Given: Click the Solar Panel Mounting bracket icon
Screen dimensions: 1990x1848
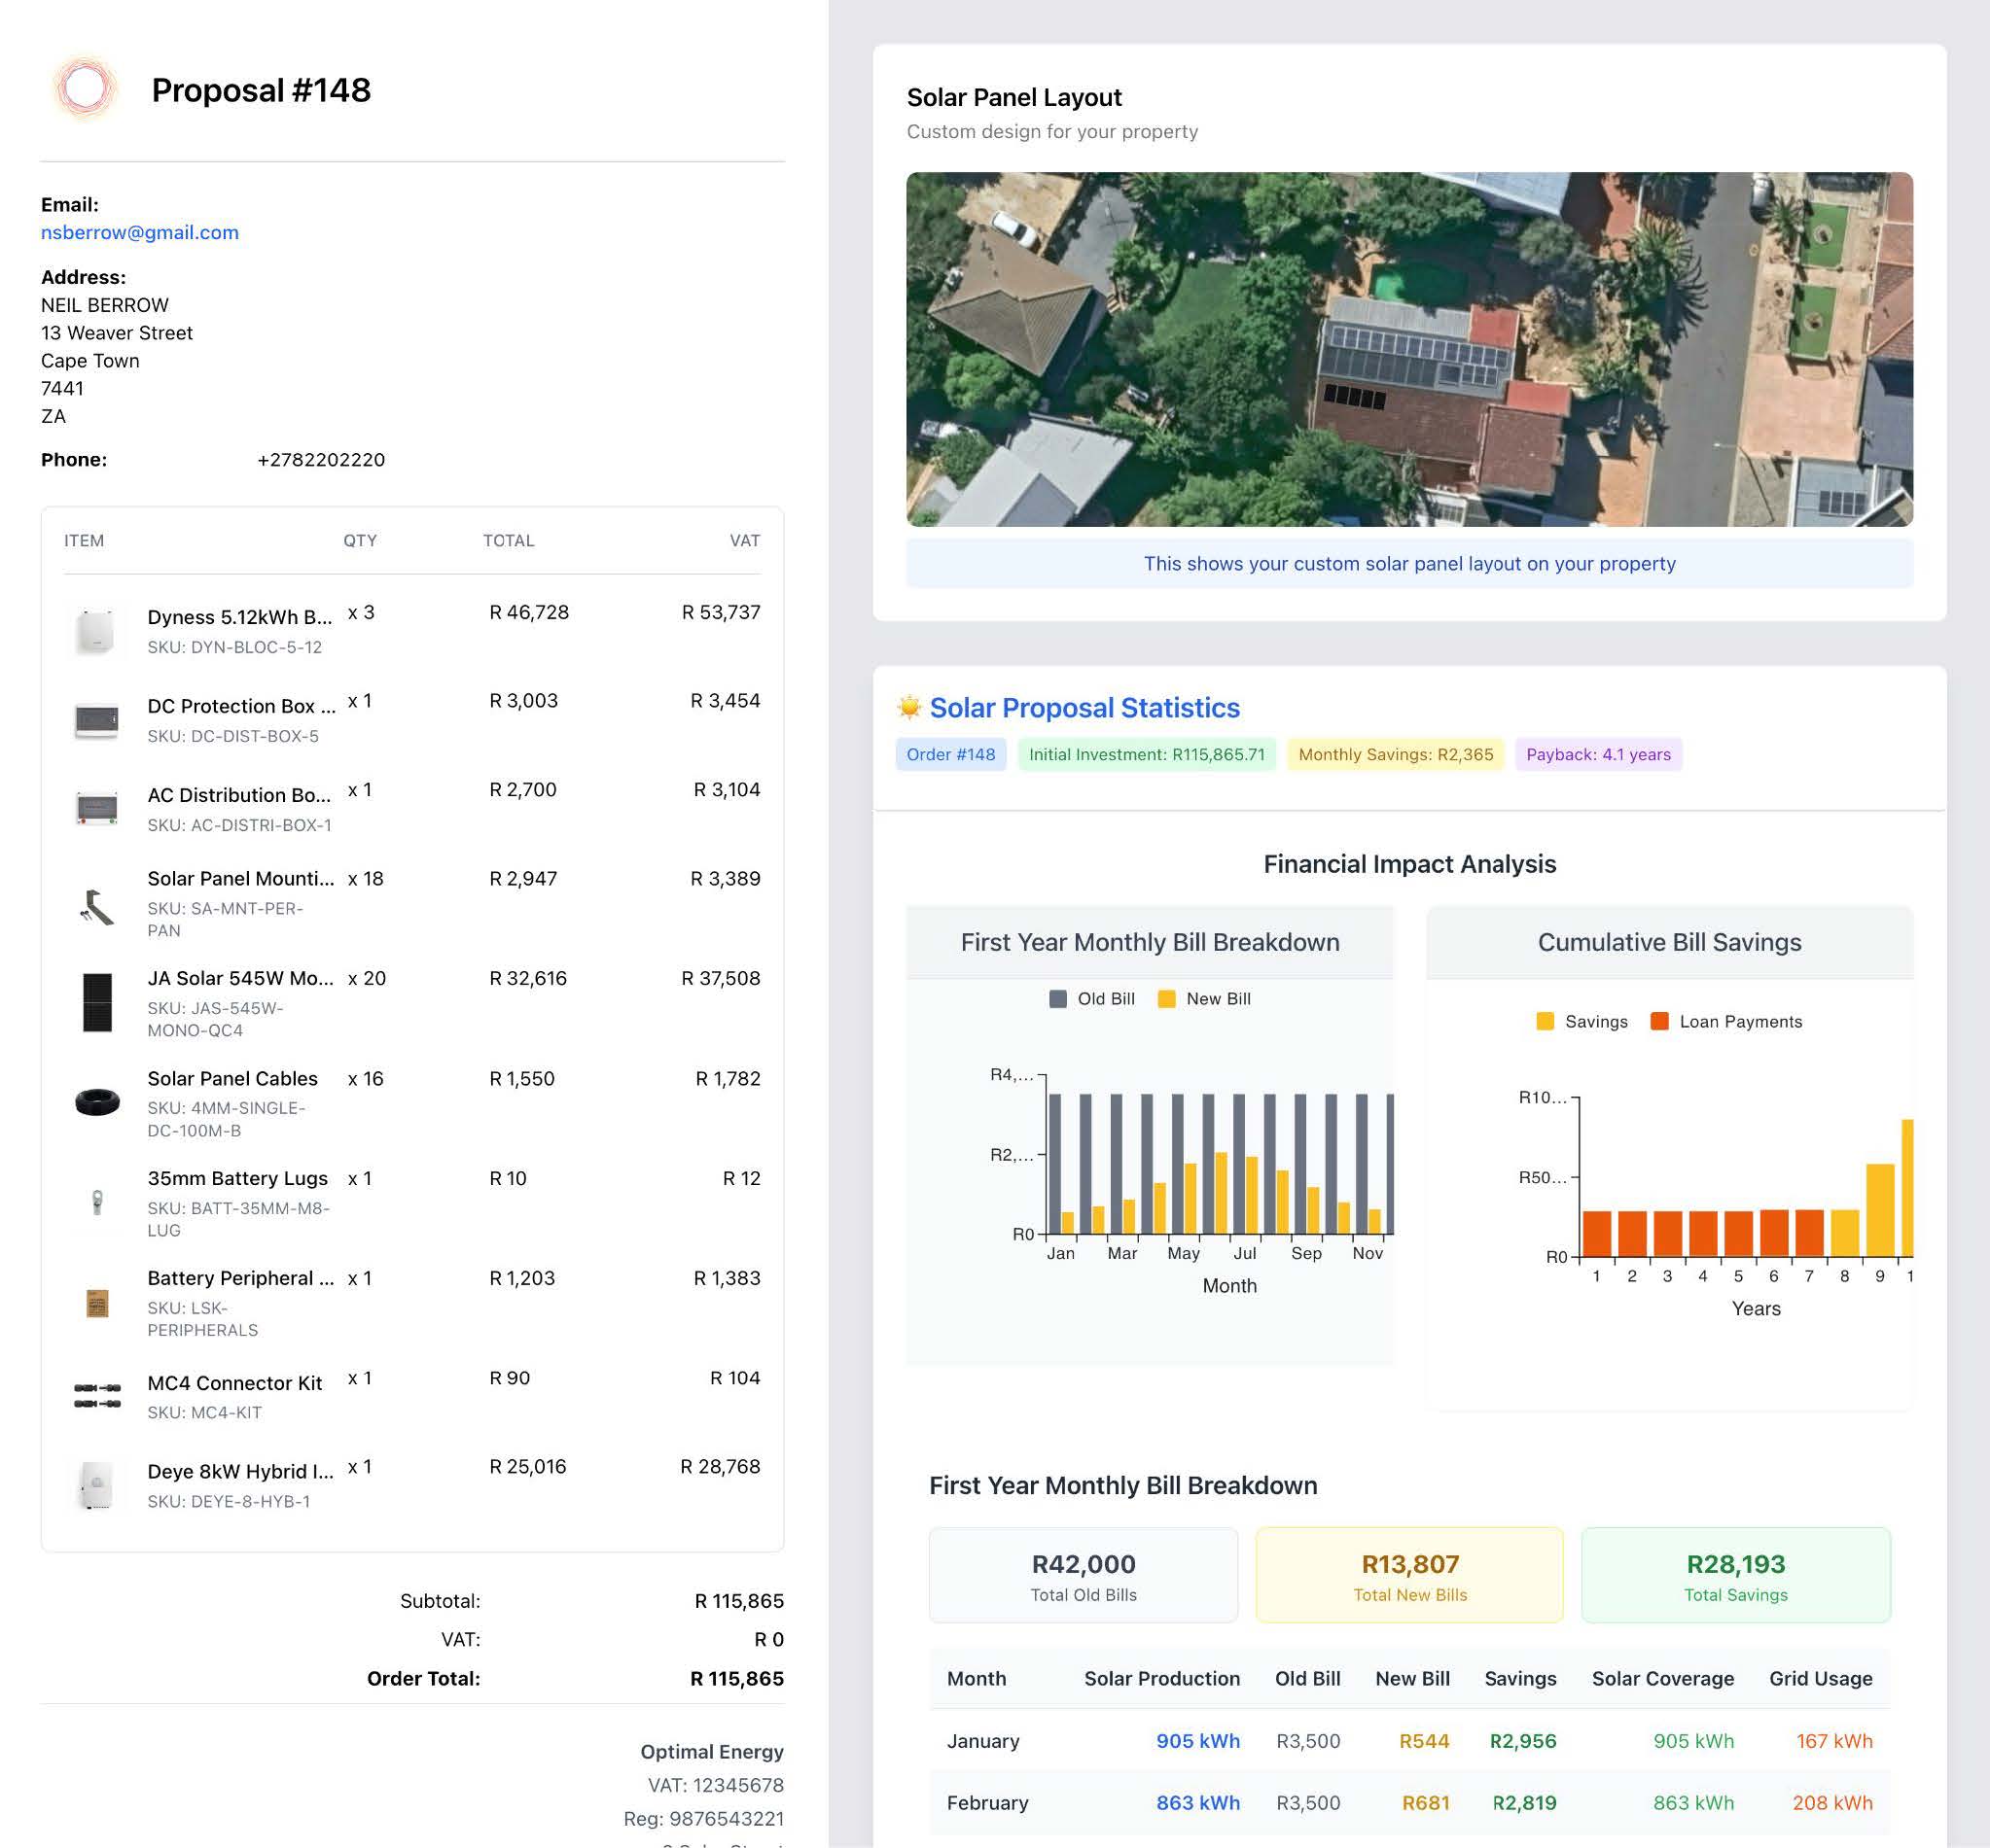Looking at the screenshot, I should [x=96, y=906].
